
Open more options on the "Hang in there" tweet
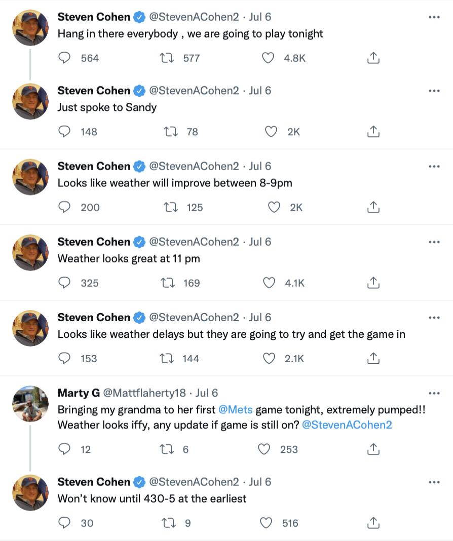(434, 17)
